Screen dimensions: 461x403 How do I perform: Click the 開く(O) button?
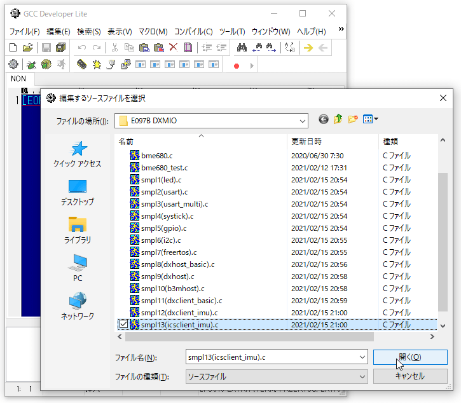tap(410, 357)
